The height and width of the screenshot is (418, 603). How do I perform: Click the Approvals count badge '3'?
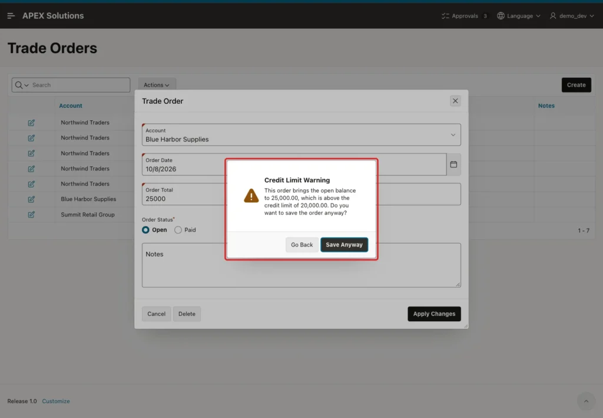coord(485,16)
